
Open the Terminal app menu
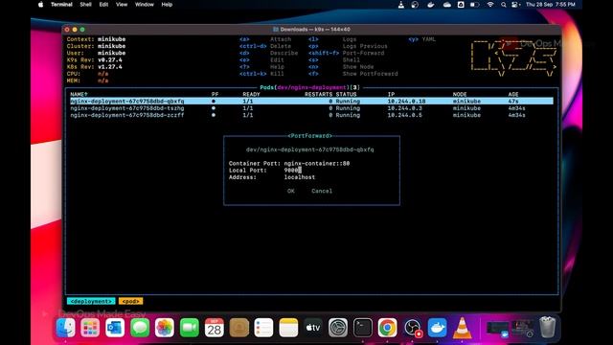[x=61, y=5]
